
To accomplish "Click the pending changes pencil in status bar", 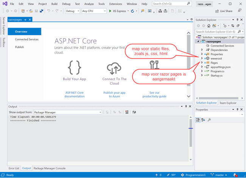I will click(x=168, y=175).
